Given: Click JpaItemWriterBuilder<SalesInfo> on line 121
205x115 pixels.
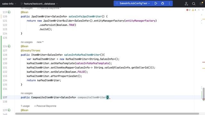Looking at the screenshot, I should pyautogui.click(x=66, y=21).
